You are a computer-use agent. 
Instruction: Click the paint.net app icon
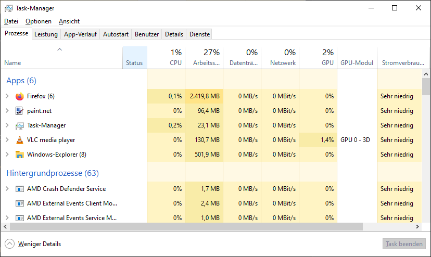(x=19, y=111)
